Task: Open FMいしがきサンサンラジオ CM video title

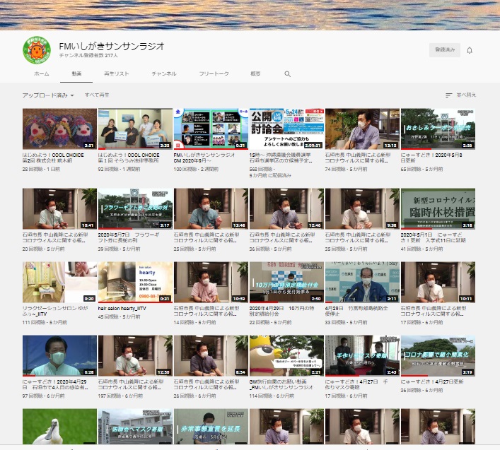Action: pyautogui.click(x=209, y=156)
